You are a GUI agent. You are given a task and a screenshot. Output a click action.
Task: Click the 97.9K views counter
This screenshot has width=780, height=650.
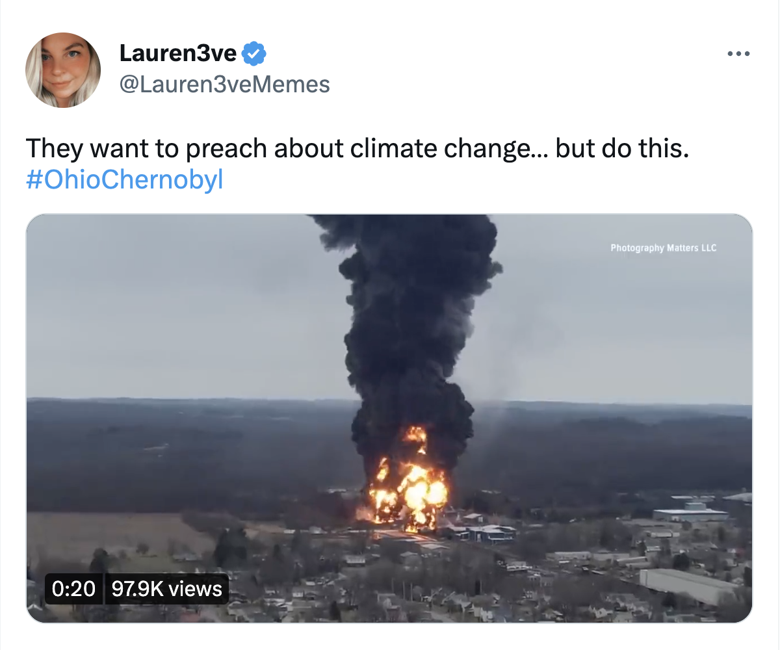click(x=166, y=589)
